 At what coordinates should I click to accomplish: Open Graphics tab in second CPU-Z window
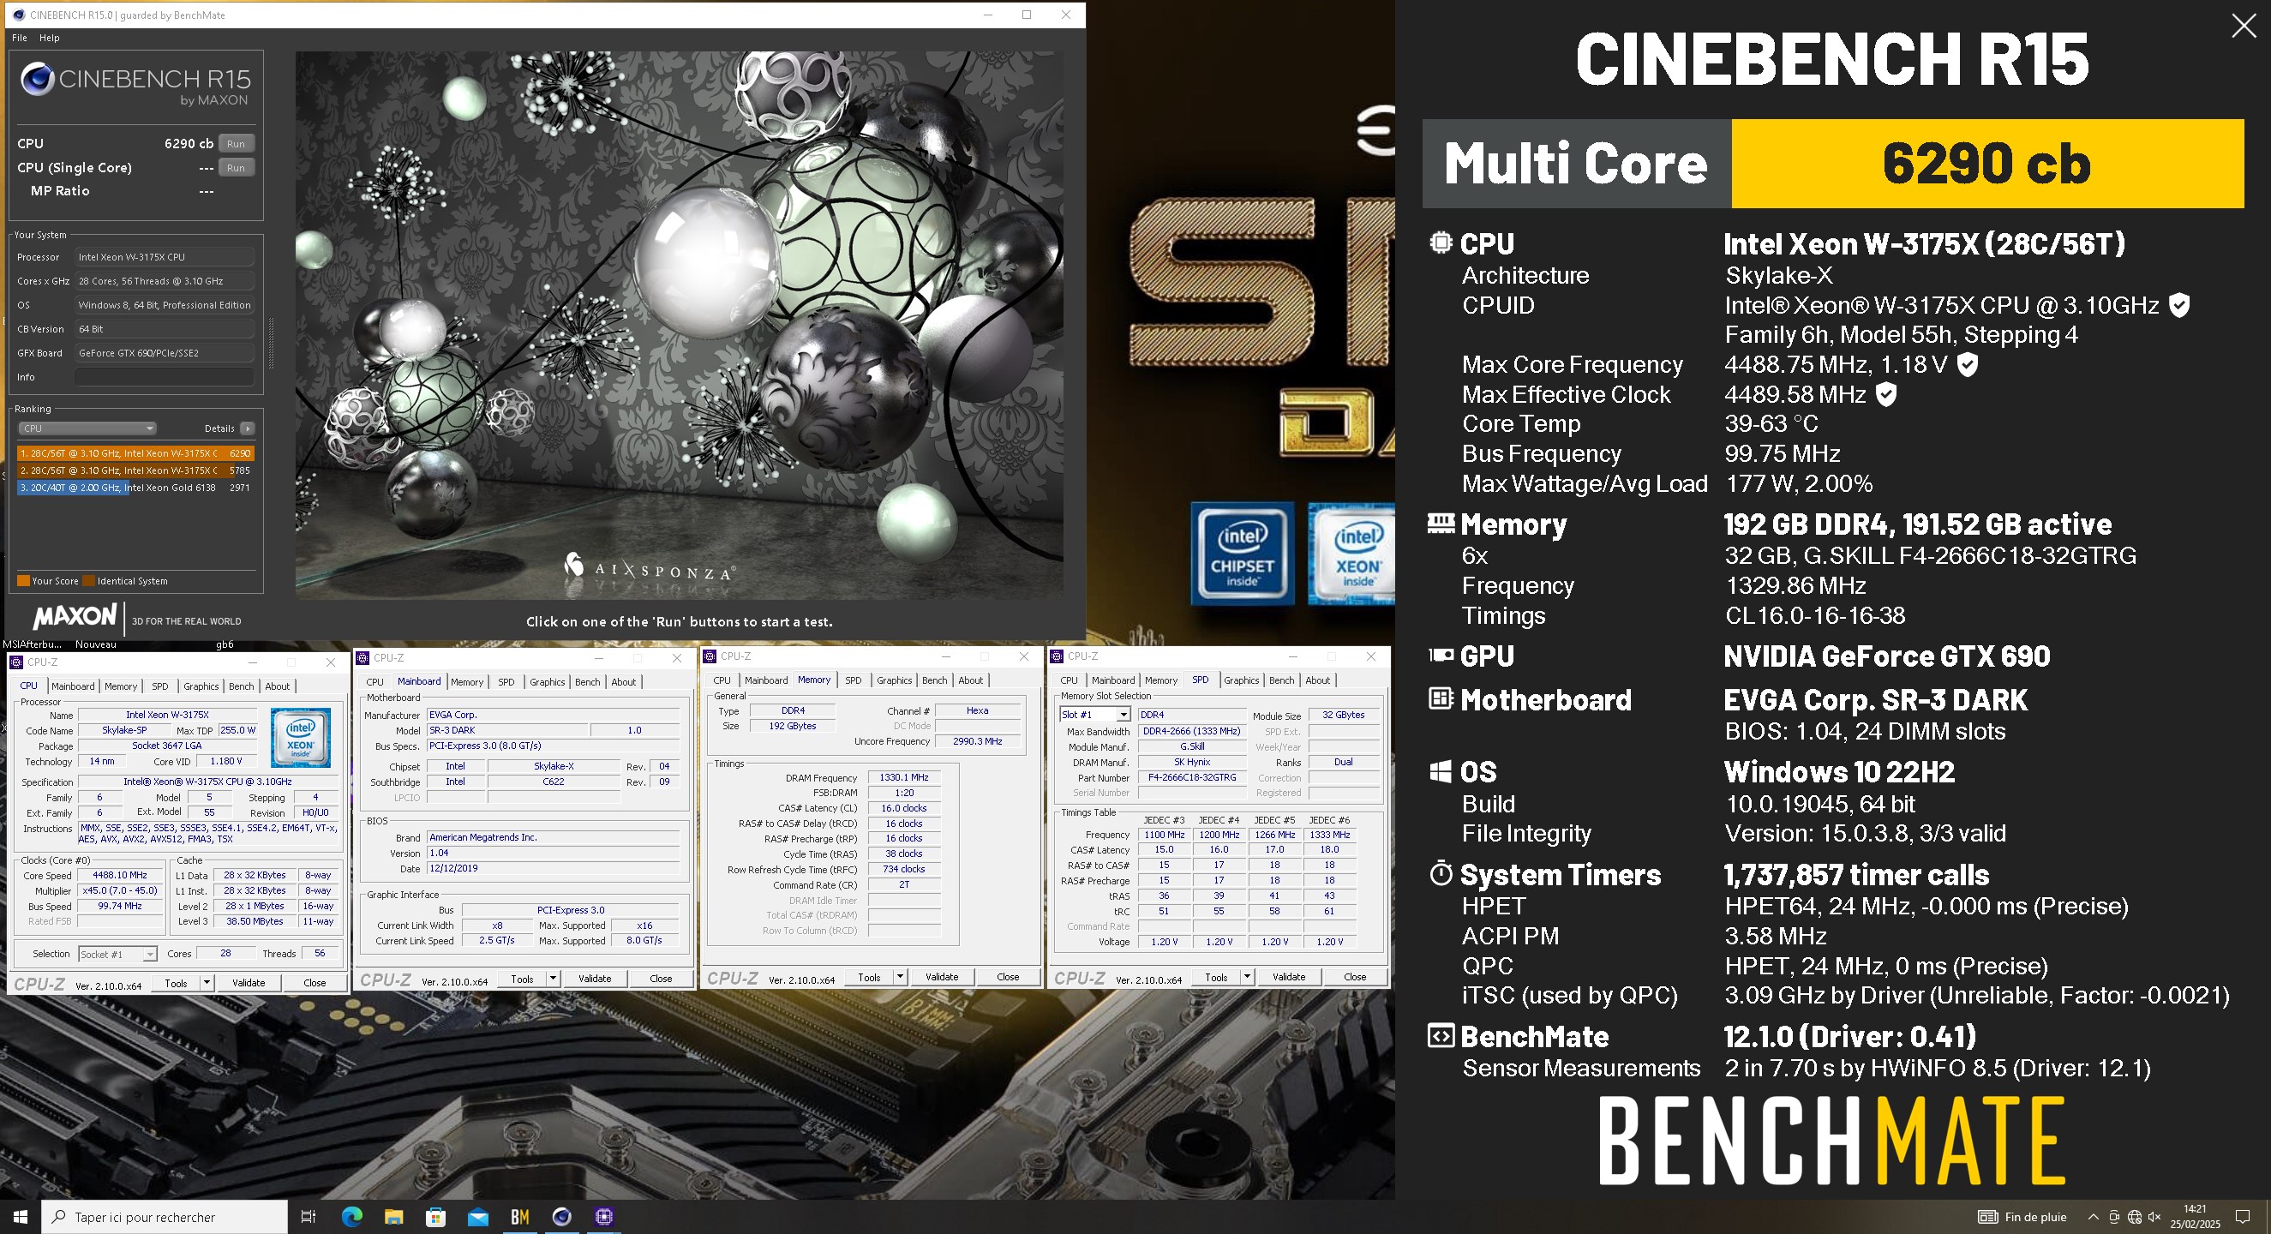point(547,682)
